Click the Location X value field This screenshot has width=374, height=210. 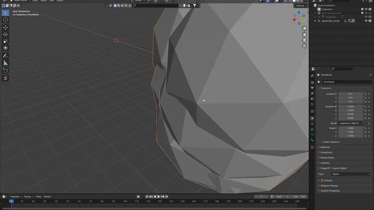350,94
